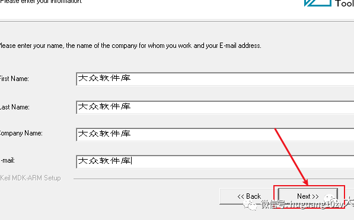Viewport: 354px width, 220px height.
Task: Click the red arrow annotation
Action: coord(291,157)
